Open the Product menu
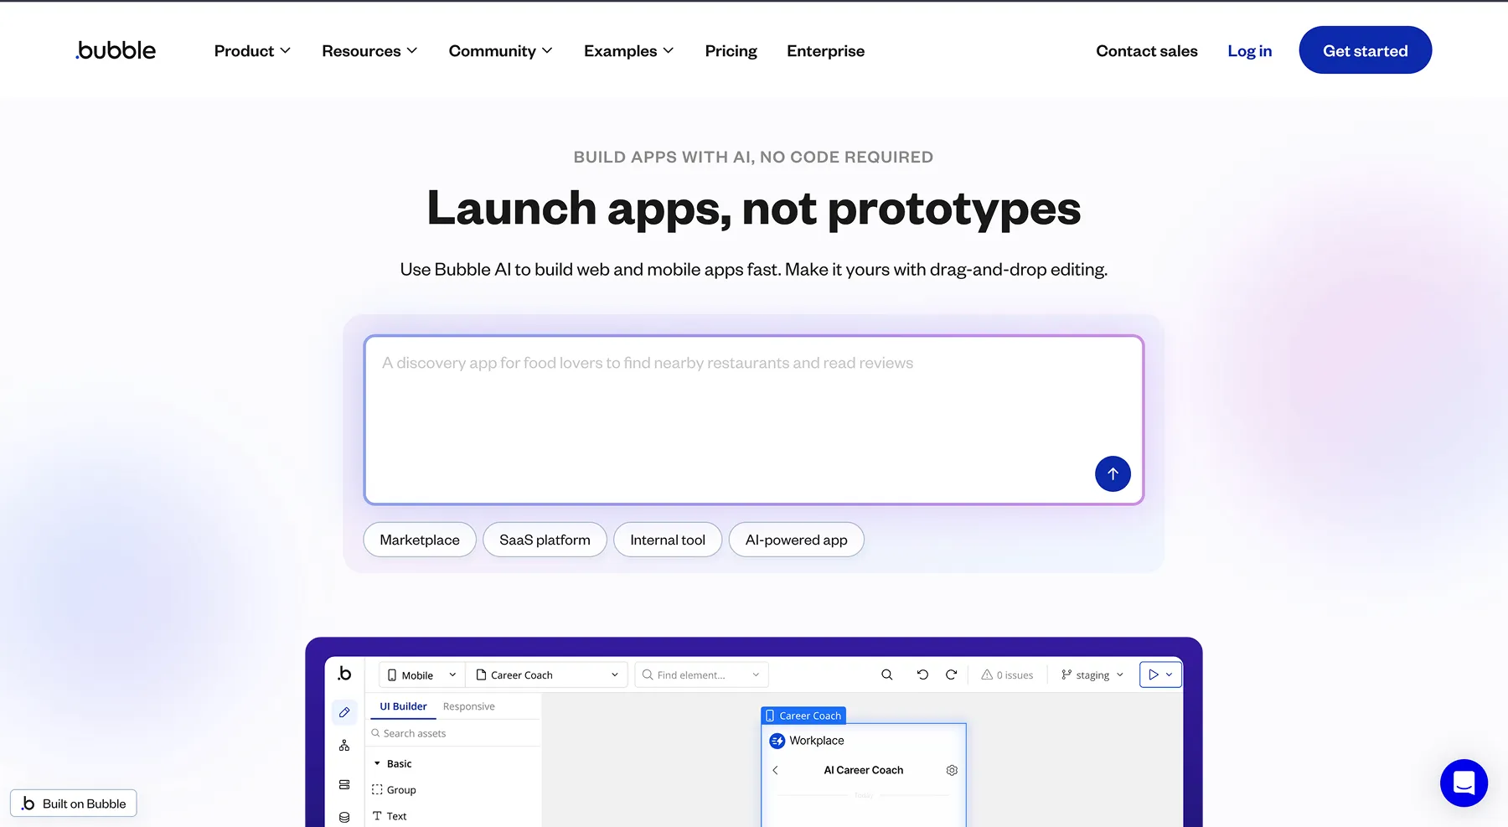The height and width of the screenshot is (827, 1508). 252,51
